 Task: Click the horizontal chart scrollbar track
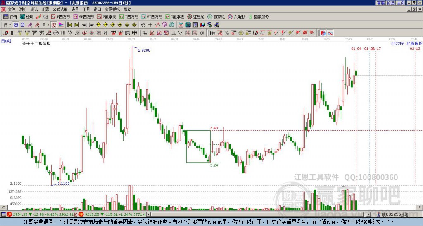(x=259, y=214)
